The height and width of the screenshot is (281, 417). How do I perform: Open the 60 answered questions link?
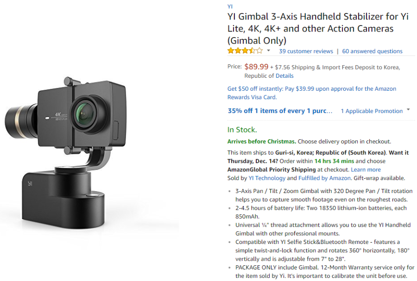coord(372,51)
